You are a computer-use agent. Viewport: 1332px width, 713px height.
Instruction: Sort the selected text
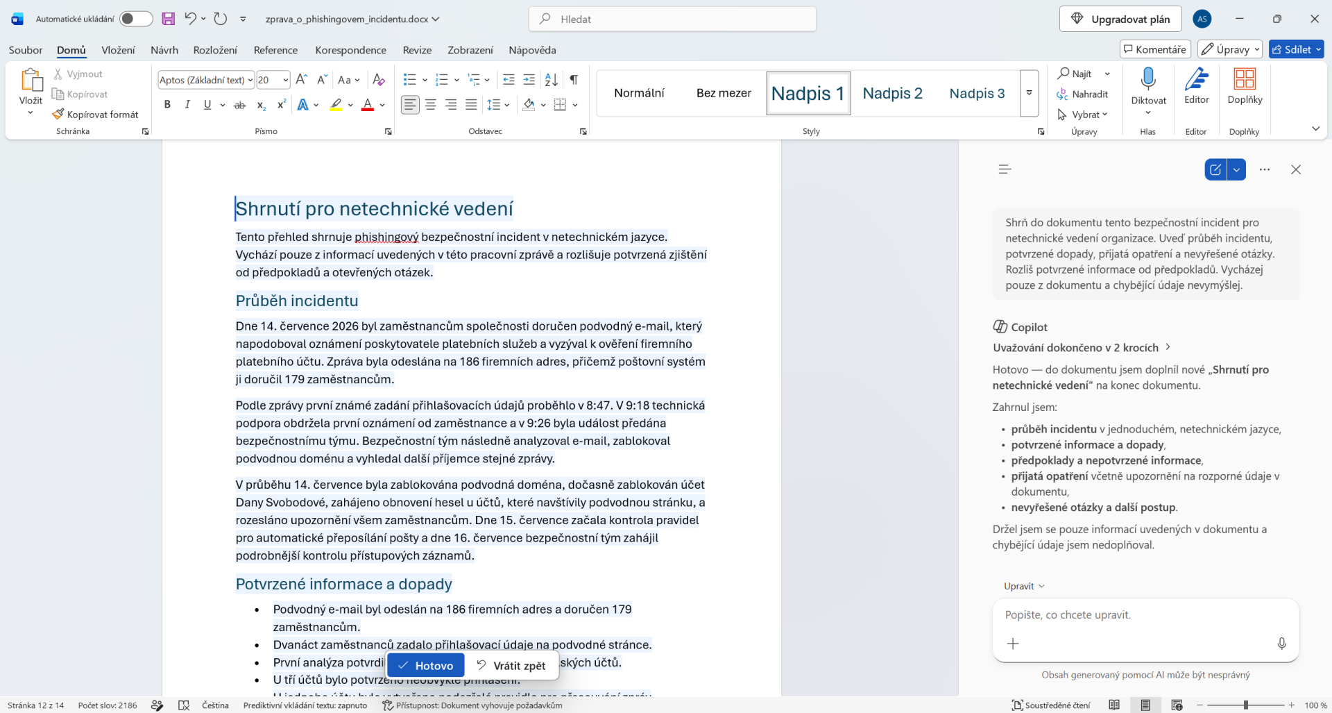pyautogui.click(x=552, y=80)
